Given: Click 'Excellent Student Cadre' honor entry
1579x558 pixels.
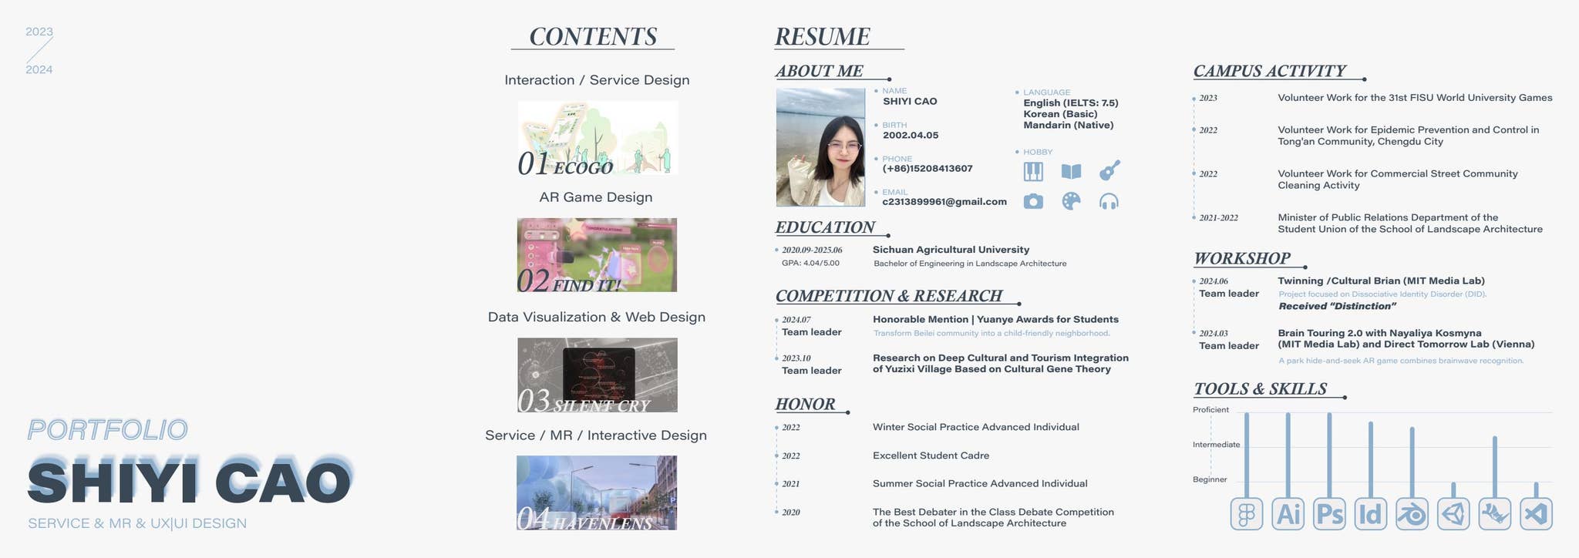Looking at the screenshot, I should (x=931, y=455).
